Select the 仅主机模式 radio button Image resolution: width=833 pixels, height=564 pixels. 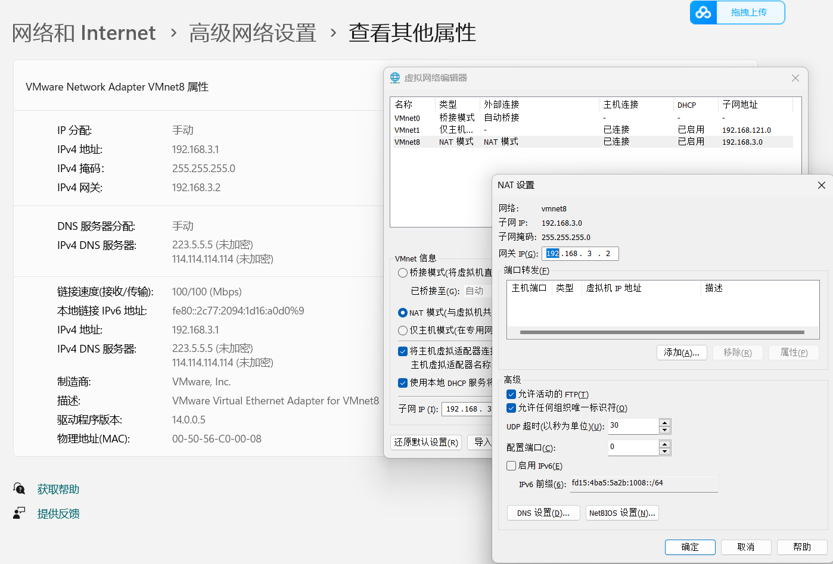point(403,331)
